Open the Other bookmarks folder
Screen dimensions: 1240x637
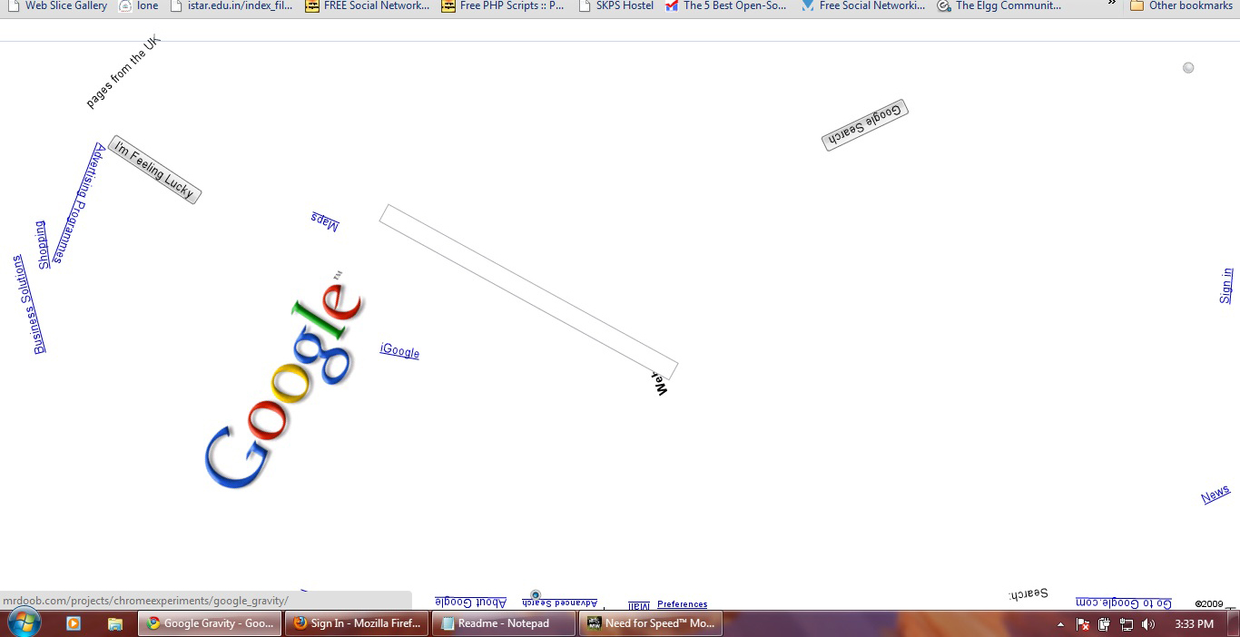pyautogui.click(x=1181, y=5)
